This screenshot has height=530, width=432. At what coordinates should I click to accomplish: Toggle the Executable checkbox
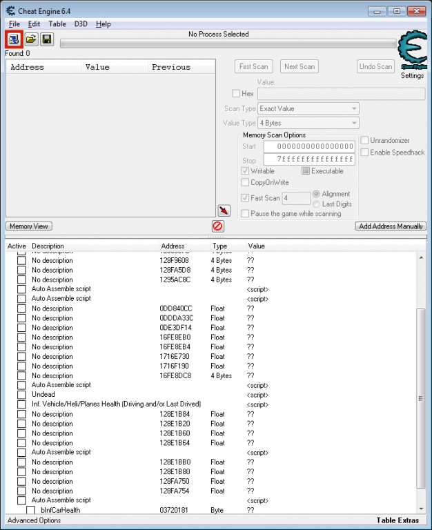(x=306, y=170)
